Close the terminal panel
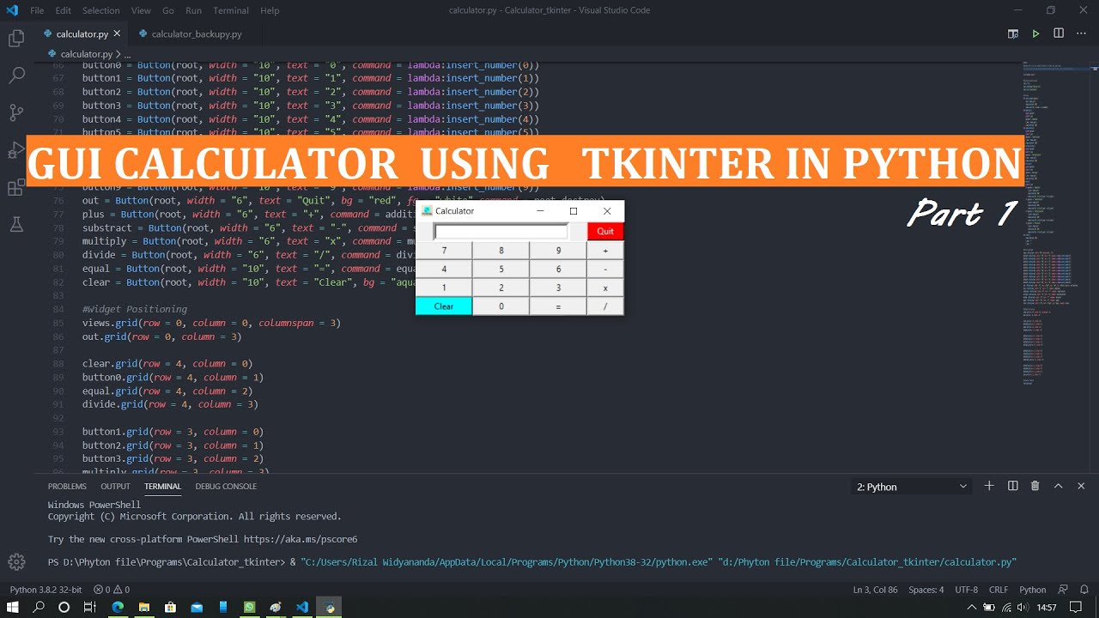1099x618 pixels. [1081, 486]
